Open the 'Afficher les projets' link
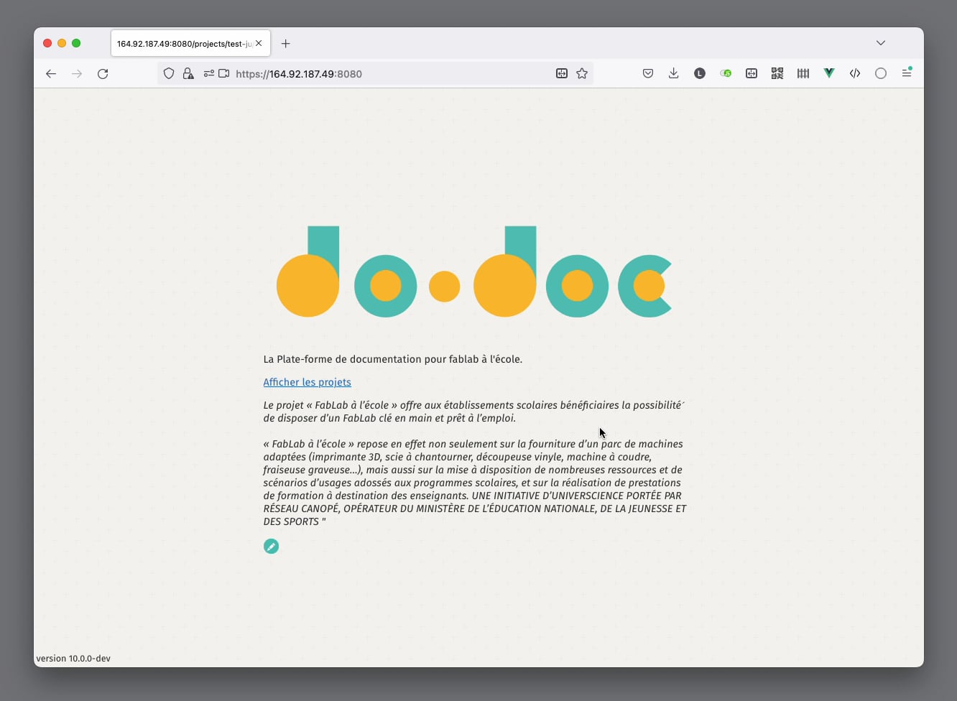The width and height of the screenshot is (957, 701). click(x=307, y=382)
